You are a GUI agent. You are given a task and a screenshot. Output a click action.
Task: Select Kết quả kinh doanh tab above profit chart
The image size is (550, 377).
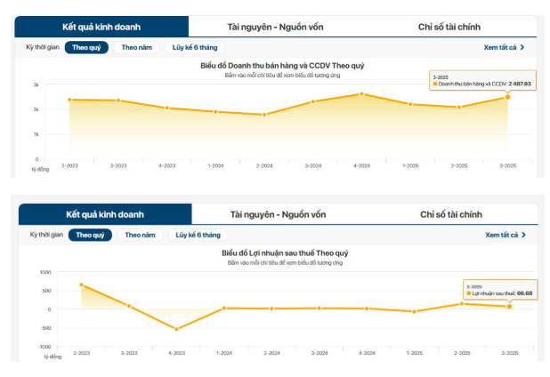[105, 214]
